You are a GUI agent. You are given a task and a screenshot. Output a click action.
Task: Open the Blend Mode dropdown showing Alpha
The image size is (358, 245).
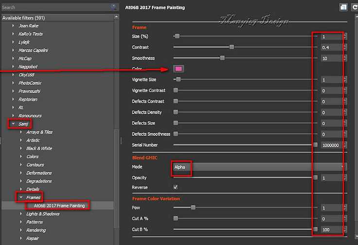(259, 167)
